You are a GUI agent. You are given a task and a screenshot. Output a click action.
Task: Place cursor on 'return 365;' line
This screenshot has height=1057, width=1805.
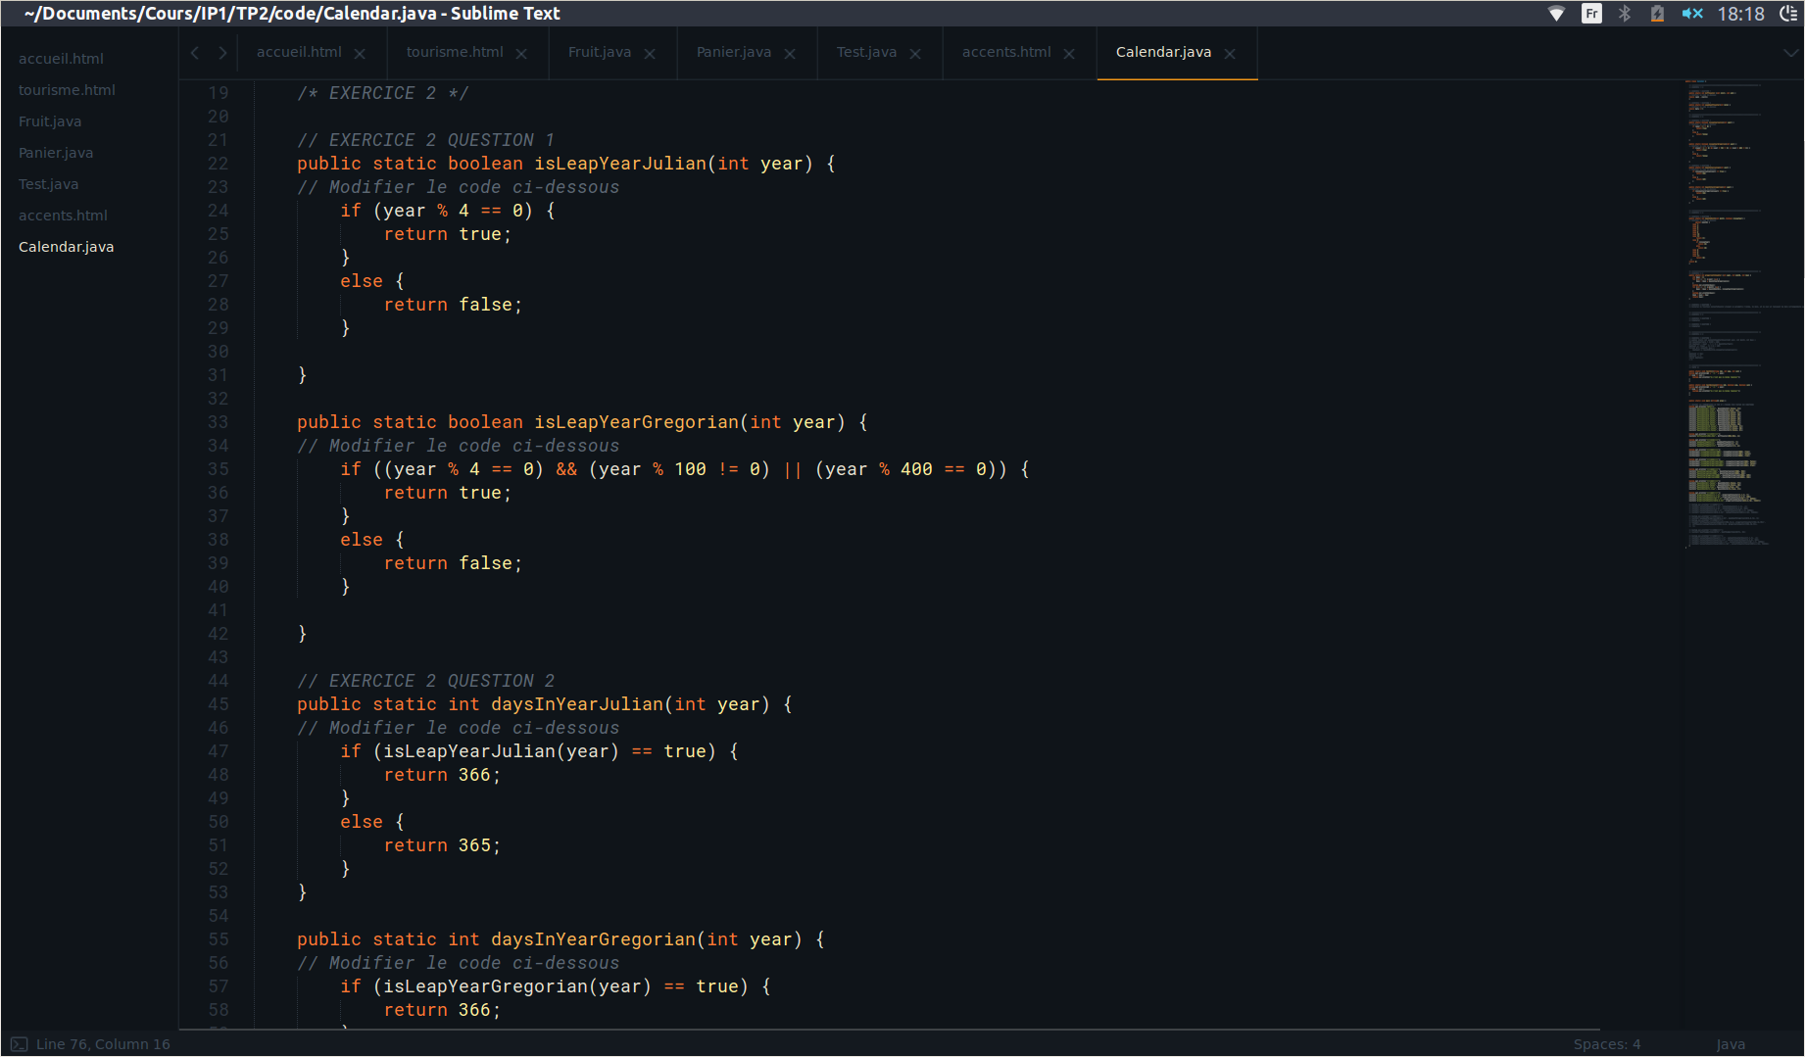pos(442,845)
